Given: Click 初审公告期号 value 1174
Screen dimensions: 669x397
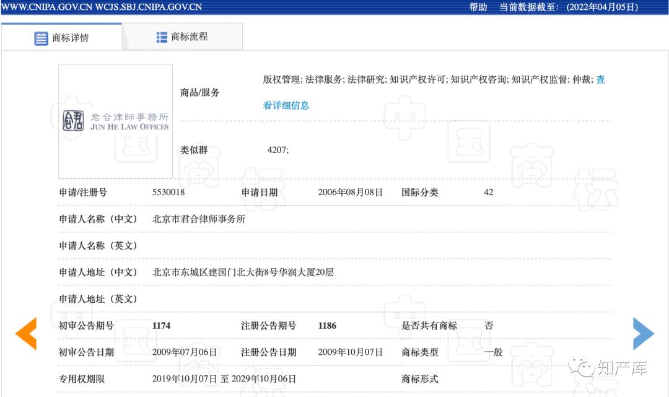Looking at the screenshot, I should click(x=162, y=325).
